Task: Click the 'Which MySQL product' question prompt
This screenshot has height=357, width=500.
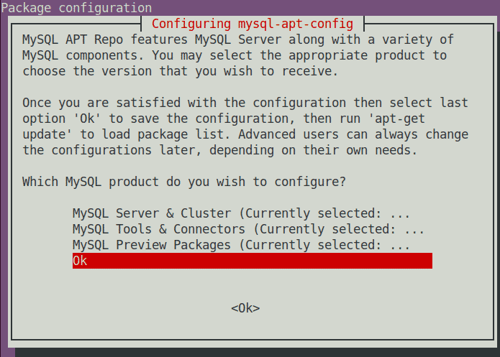Action: click(183, 182)
